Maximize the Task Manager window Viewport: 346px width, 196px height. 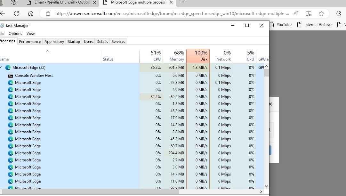pyautogui.click(x=247, y=25)
